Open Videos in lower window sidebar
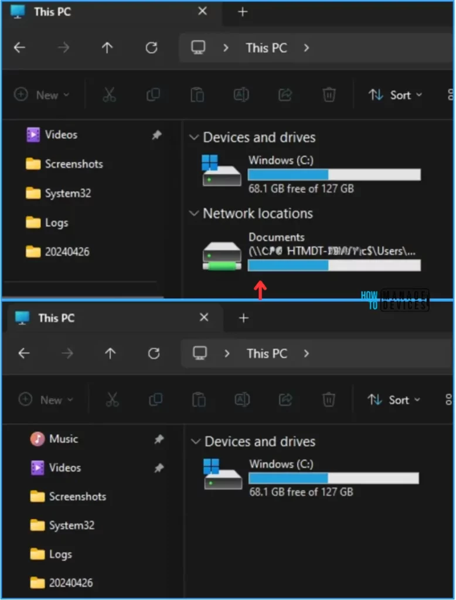This screenshot has height=600, width=456. (x=56, y=468)
